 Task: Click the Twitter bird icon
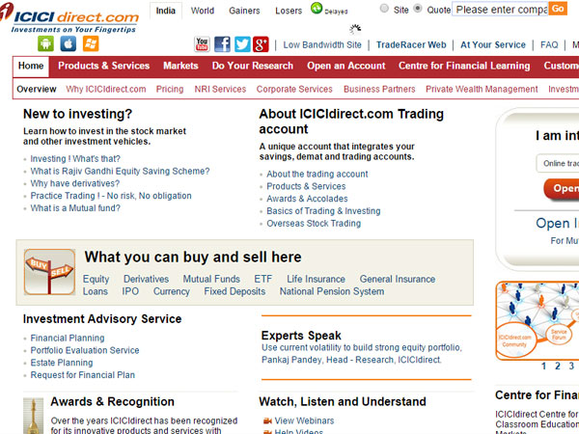point(241,44)
